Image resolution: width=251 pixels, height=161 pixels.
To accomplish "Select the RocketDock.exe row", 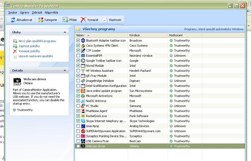I will point(96,116).
